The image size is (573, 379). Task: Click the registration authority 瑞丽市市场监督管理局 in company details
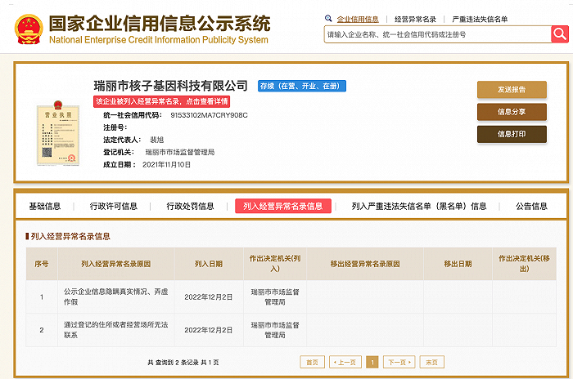(180, 152)
